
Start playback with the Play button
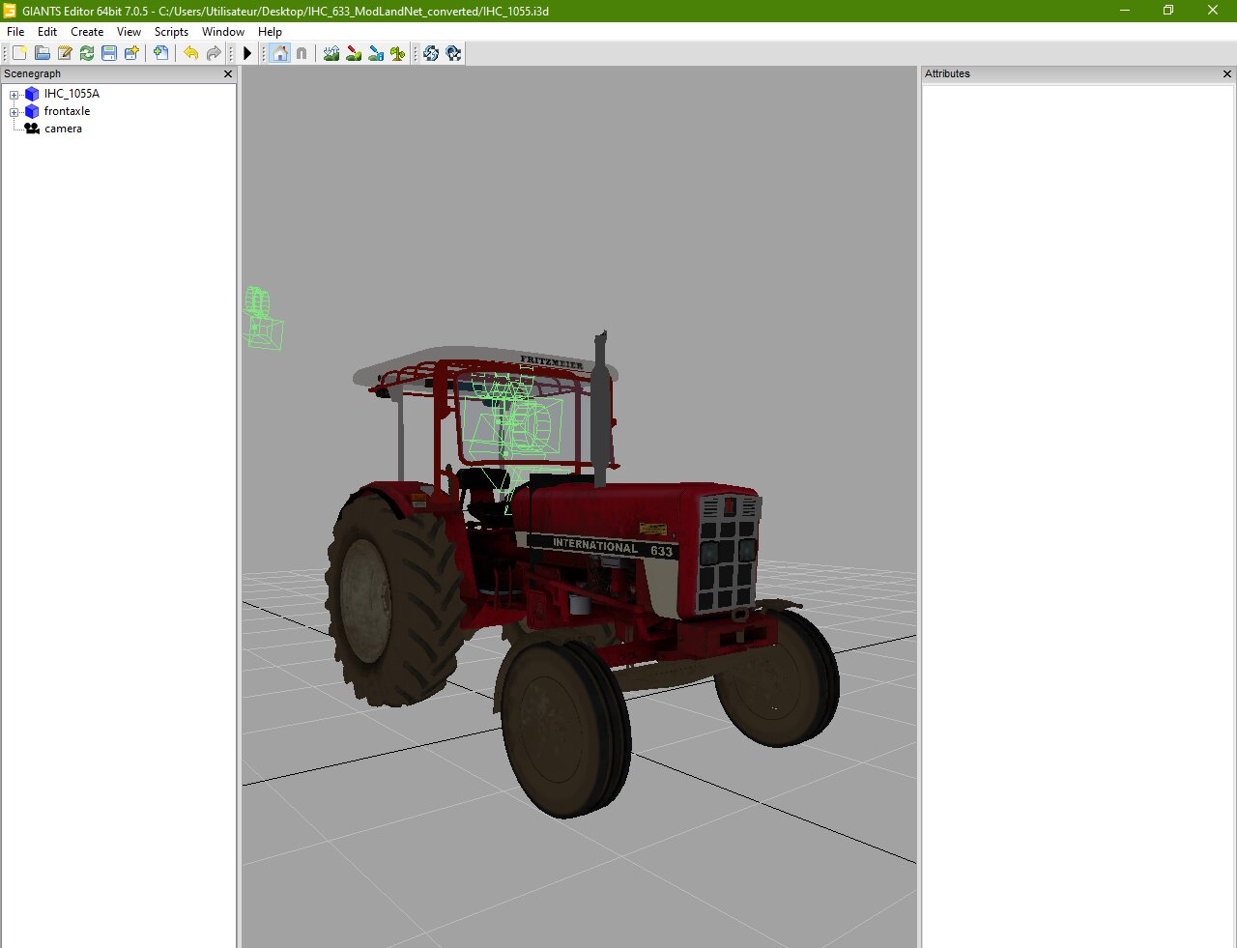pyautogui.click(x=247, y=53)
